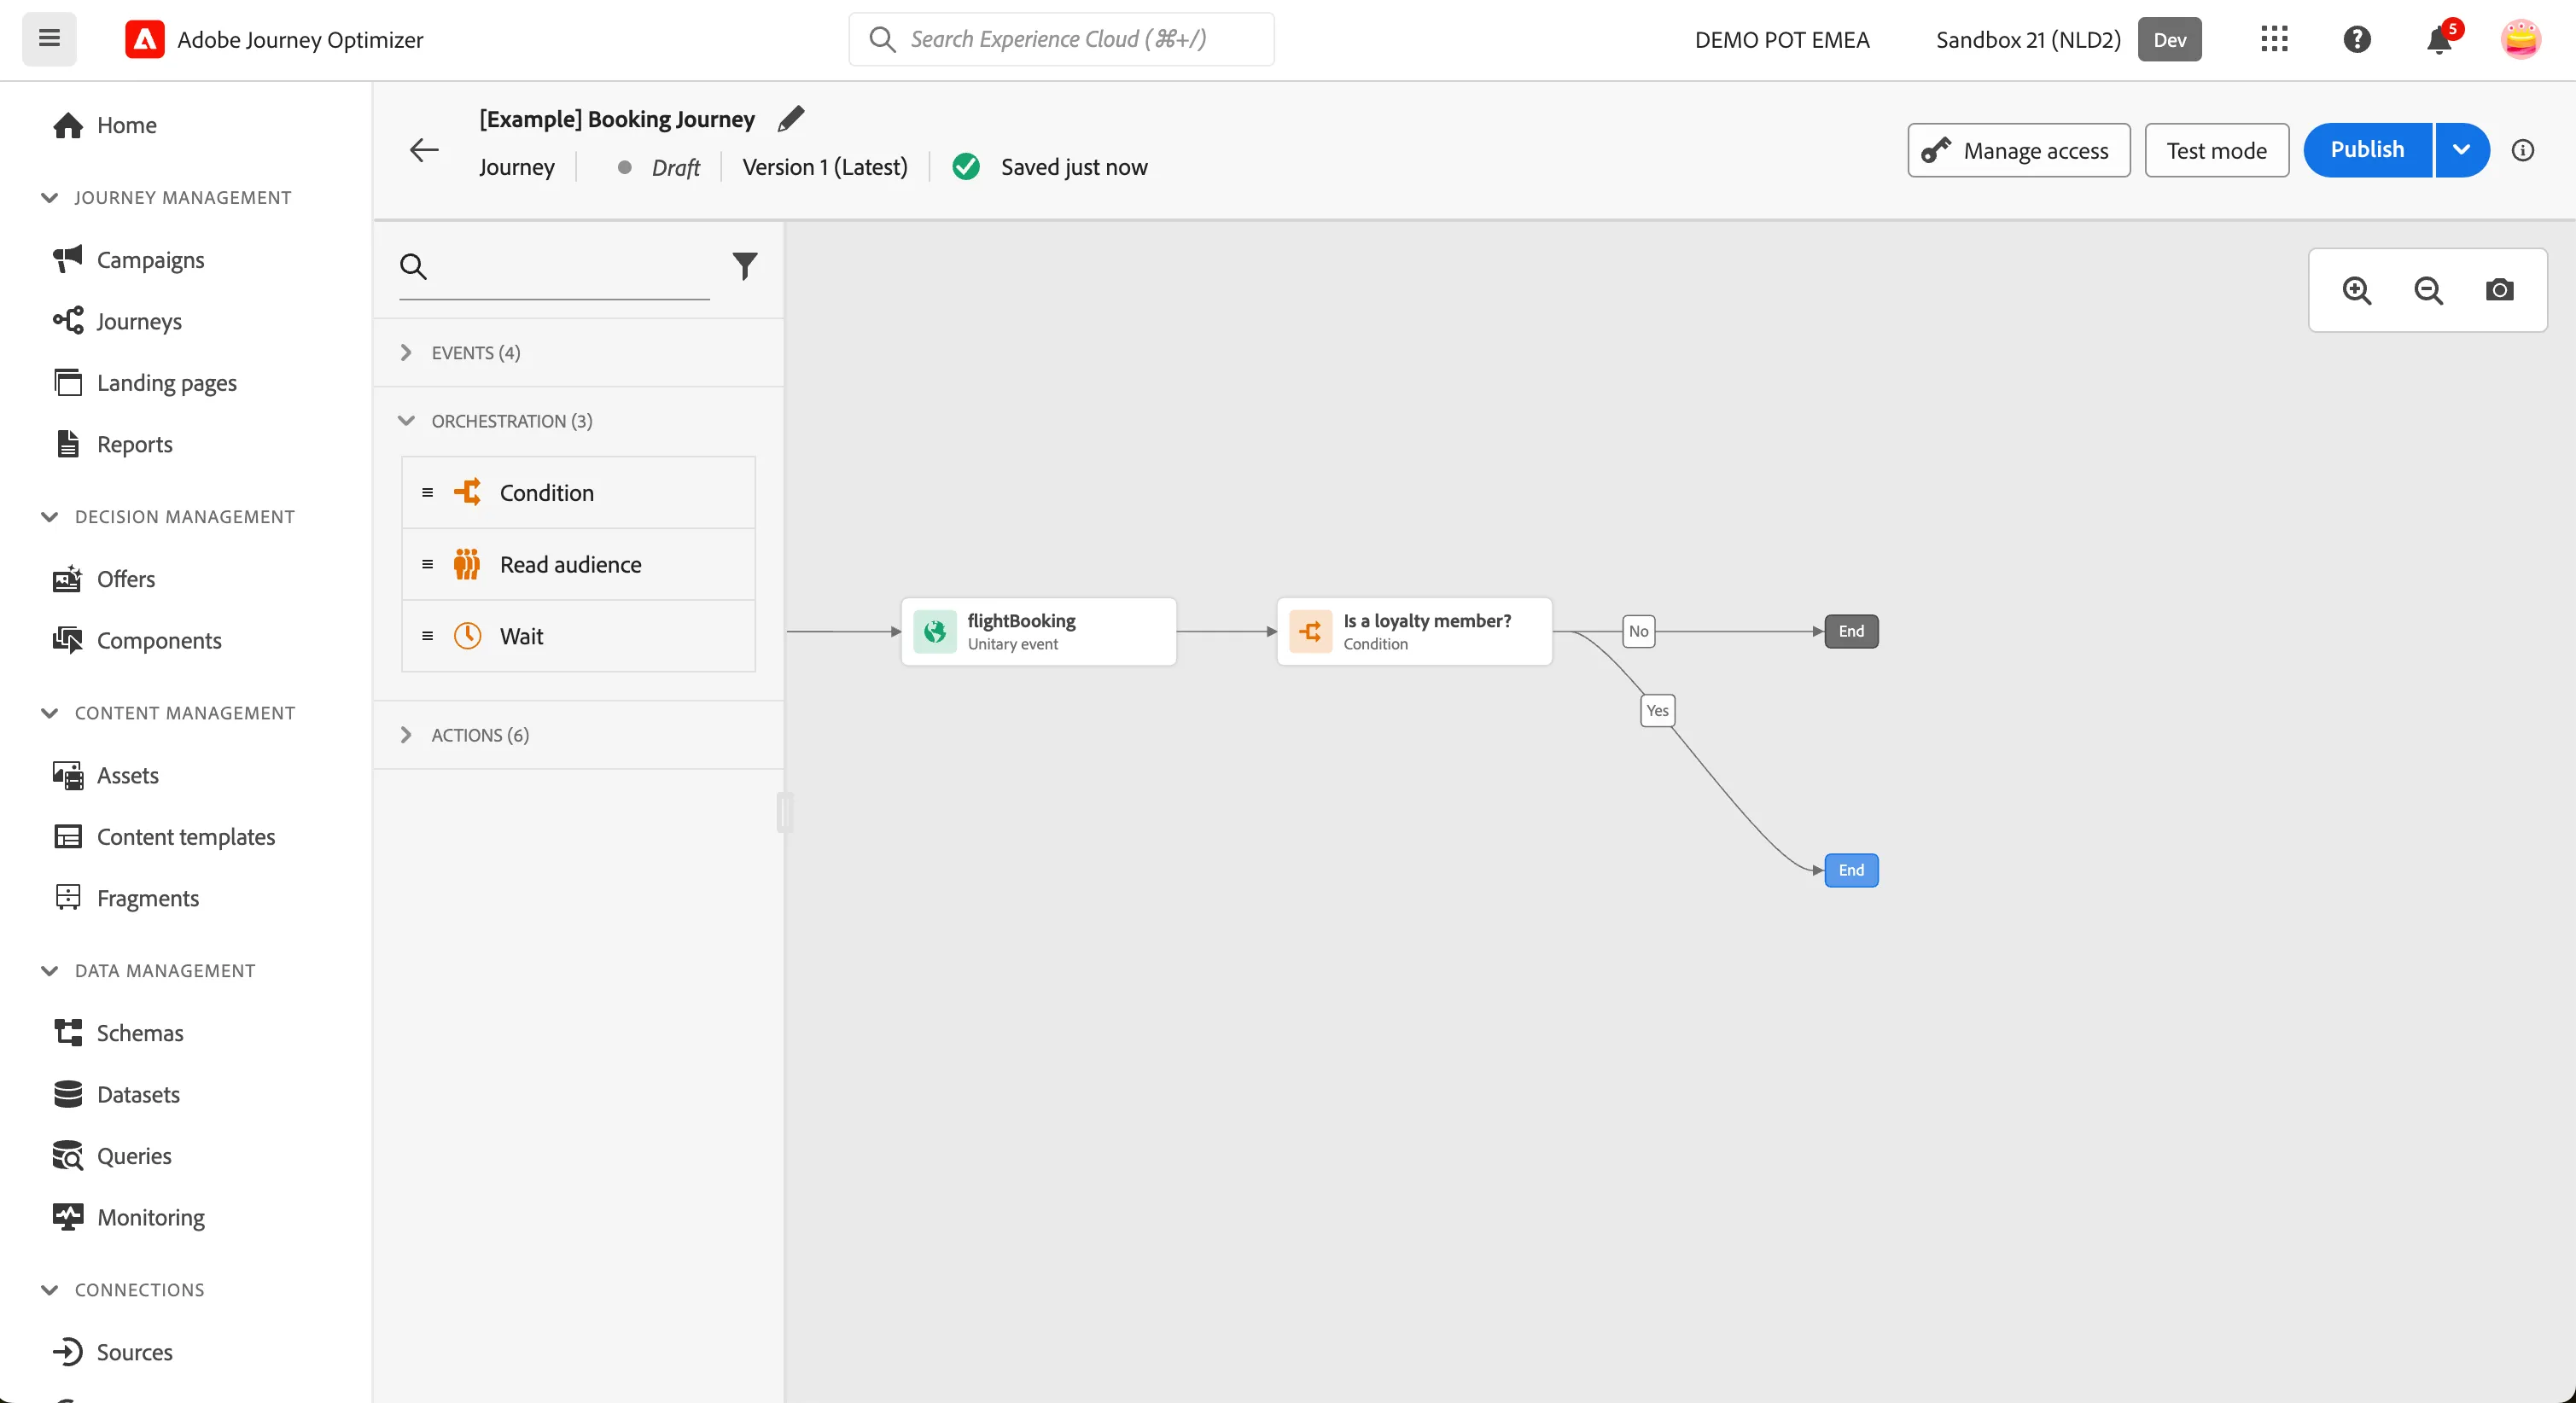Select the Read audience activity
Viewport: 2576px width, 1403px height.
pos(578,565)
